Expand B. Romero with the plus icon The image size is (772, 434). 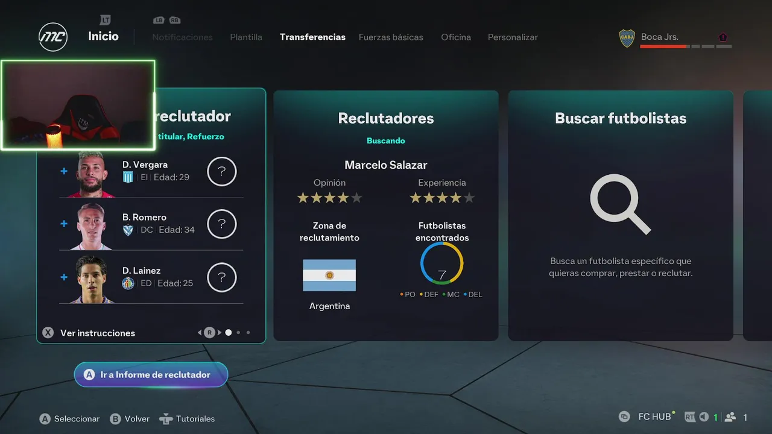(64, 224)
